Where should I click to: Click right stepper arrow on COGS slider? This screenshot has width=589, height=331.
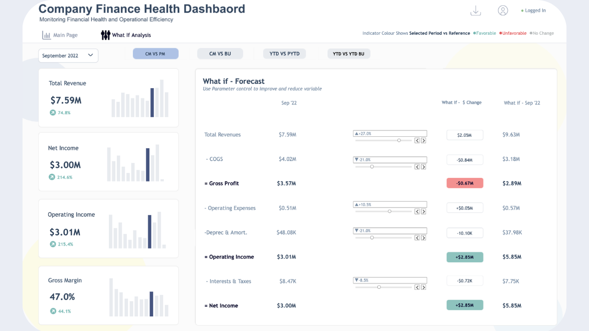pyautogui.click(x=424, y=166)
